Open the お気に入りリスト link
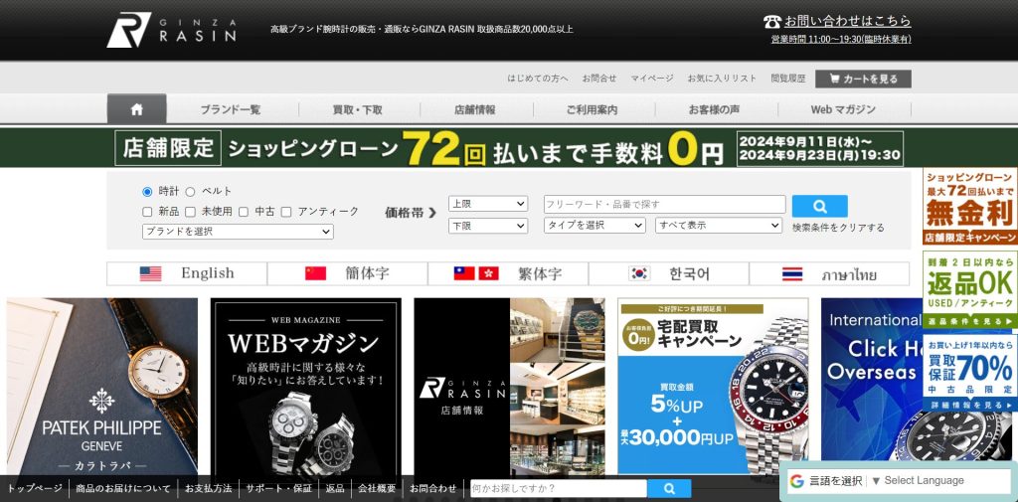The width and height of the screenshot is (1018, 502). point(722,79)
